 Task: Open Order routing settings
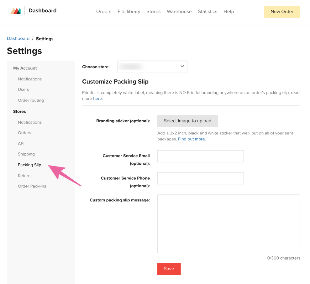click(31, 101)
